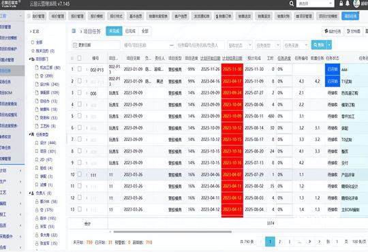Click the document icon beside 财务科 (53)
Viewport: 368px width, 252px height.
(37, 118)
